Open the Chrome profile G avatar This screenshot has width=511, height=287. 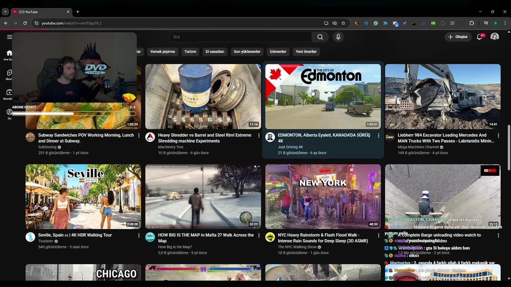(x=495, y=23)
